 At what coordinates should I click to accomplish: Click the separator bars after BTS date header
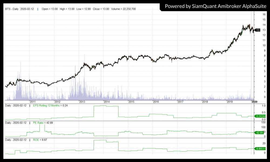click(38, 9)
